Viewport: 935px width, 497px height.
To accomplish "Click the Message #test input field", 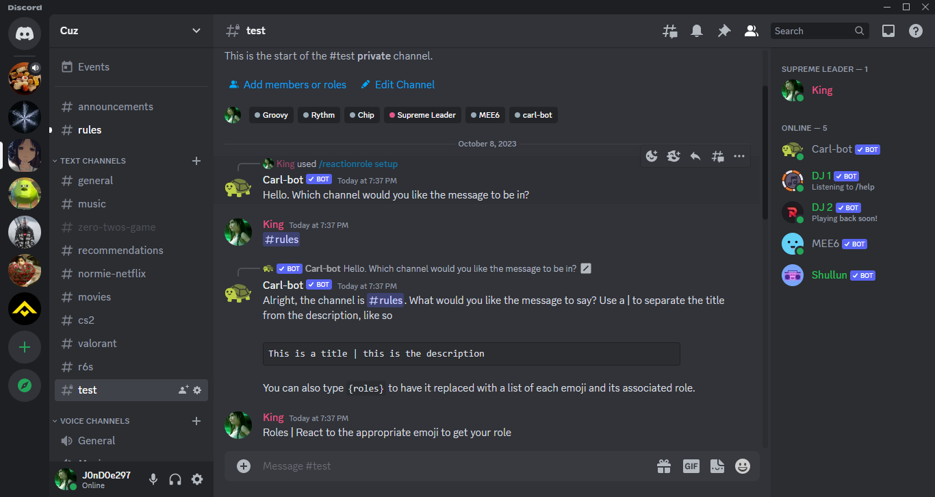I will click(x=452, y=466).
